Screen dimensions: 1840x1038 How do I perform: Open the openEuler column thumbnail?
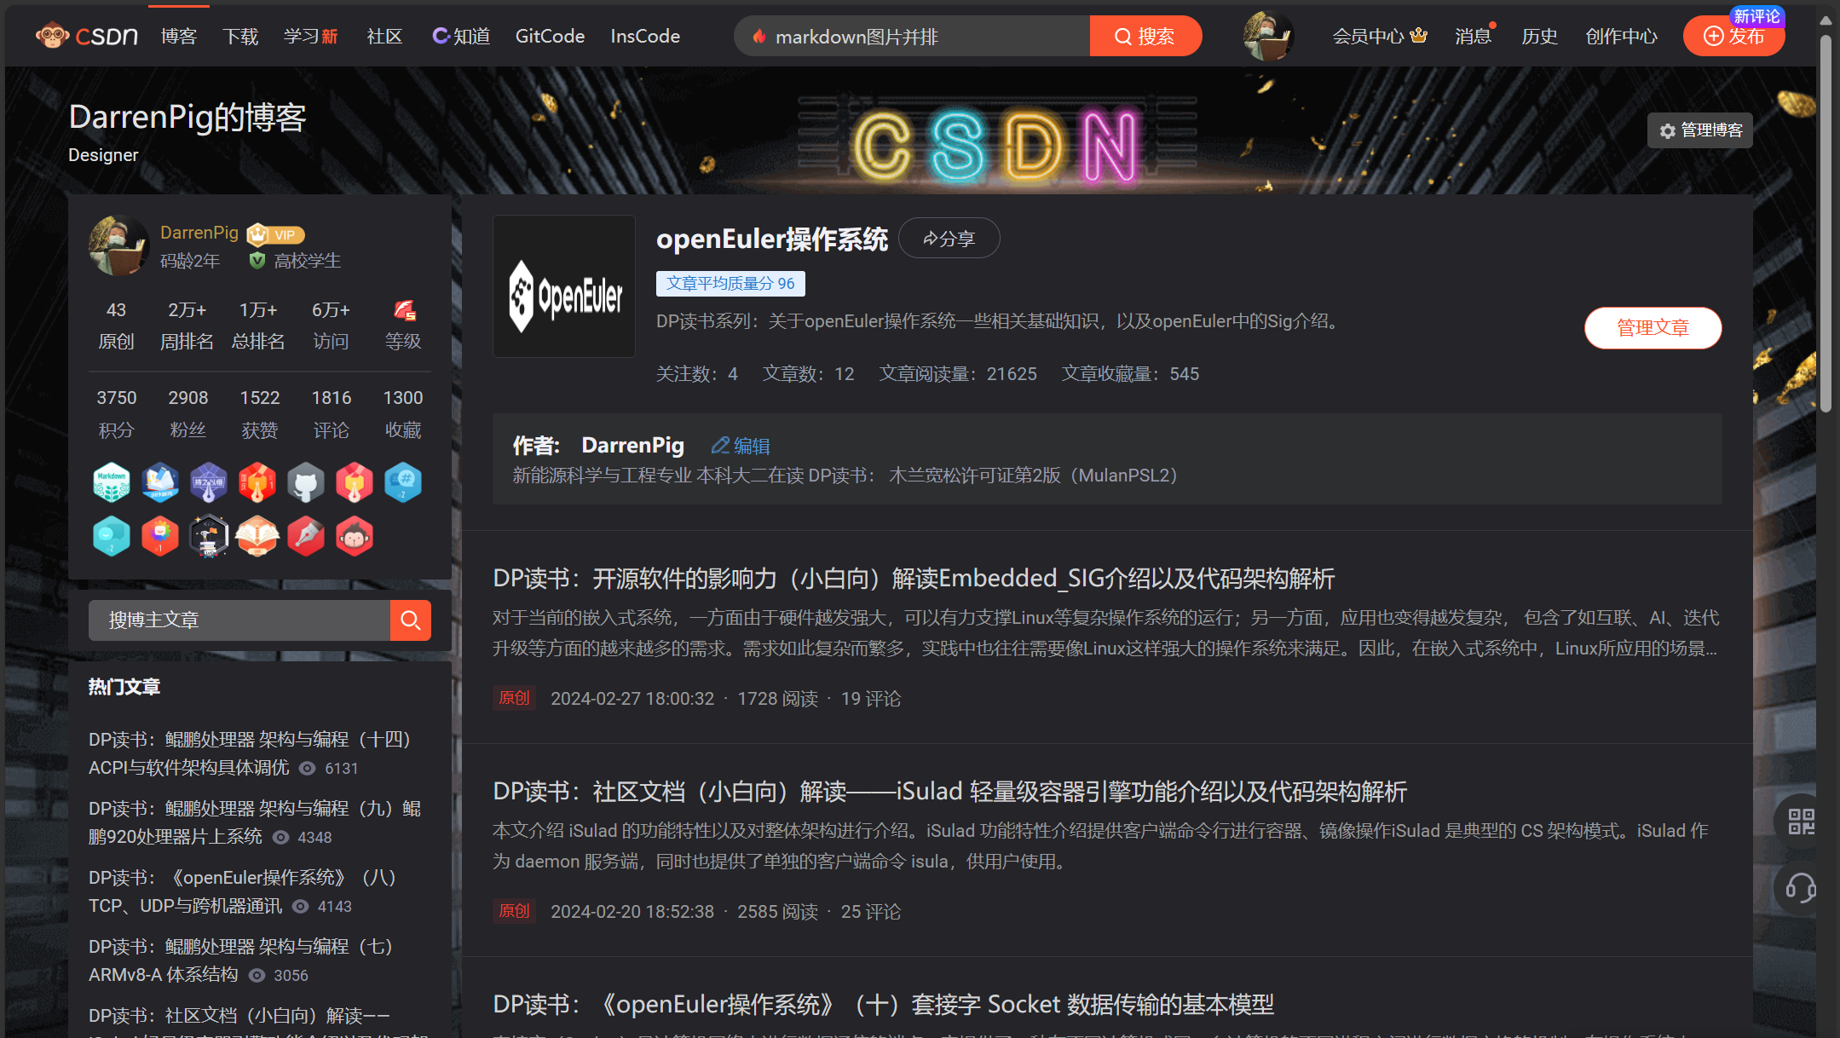(x=563, y=286)
